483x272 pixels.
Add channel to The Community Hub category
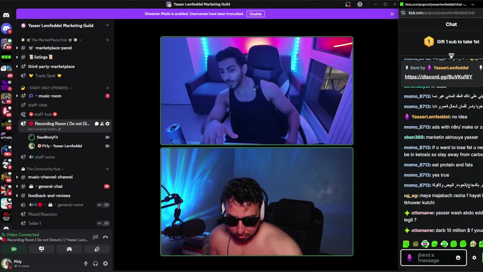pyautogui.click(x=107, y=169)
